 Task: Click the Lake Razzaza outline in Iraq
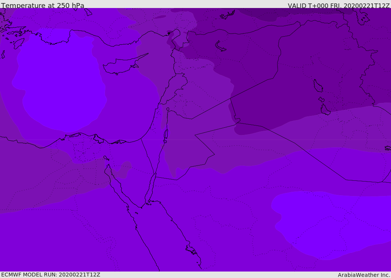tap(325, 110)
